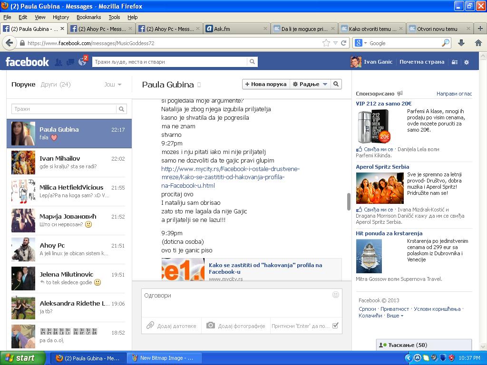Image resolution: width=487 pixels, height=365 pixels.
Task: Click Kako se zastititi link preview title
Action: tap(265, 268)
